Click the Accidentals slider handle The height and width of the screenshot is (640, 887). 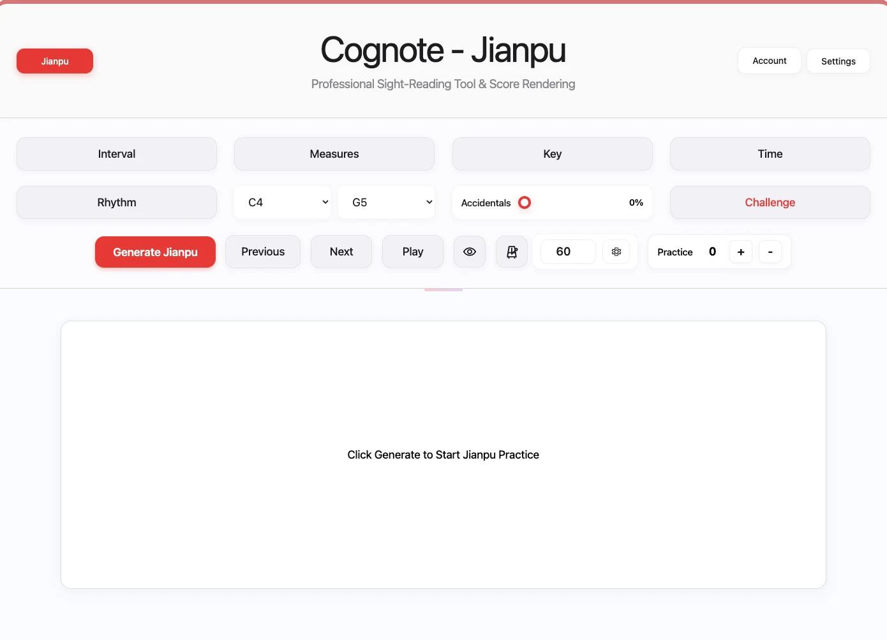point(525,202)
